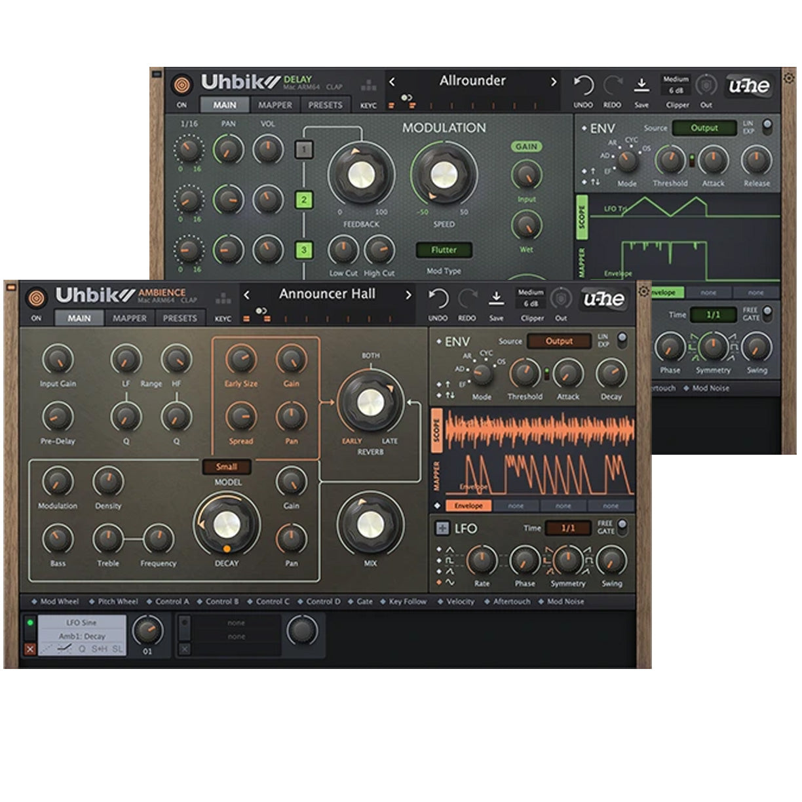This screenshot has width=802, height=802.
Task: Click the Save icon in Uhbik Ambience
Action: [x=497, y=299]
